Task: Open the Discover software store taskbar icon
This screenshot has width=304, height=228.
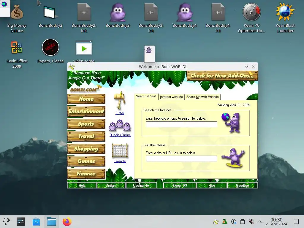Action: [x=36, y=221]
